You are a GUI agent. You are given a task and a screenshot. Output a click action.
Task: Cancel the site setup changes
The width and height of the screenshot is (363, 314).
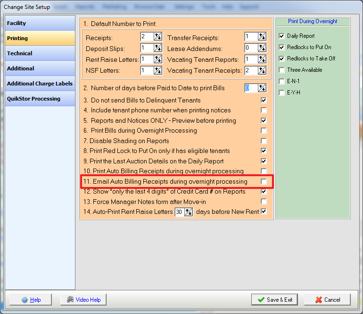pyautogui.click(x=327, y=300)
